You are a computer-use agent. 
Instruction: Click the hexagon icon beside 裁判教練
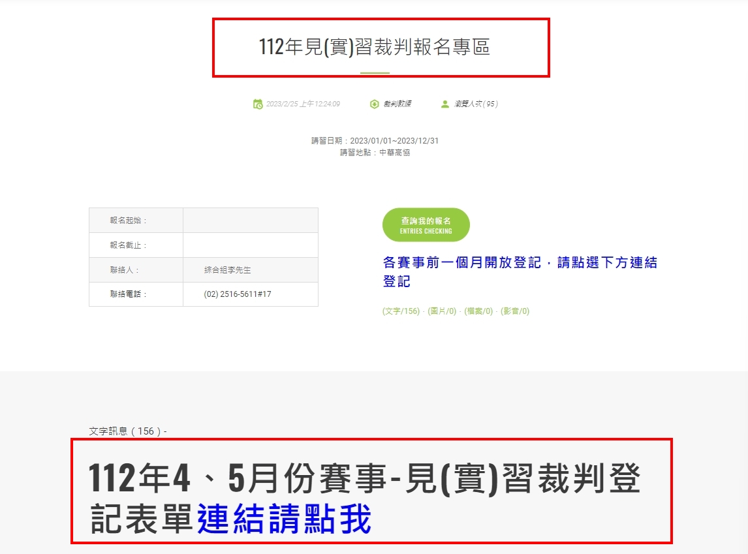pos(375,104)
